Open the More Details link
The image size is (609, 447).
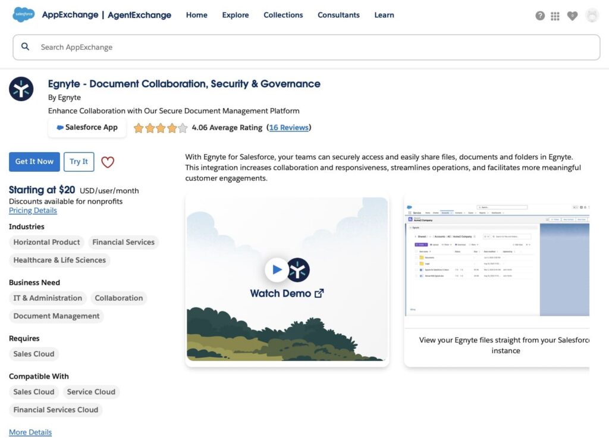[x=30, y=432]
